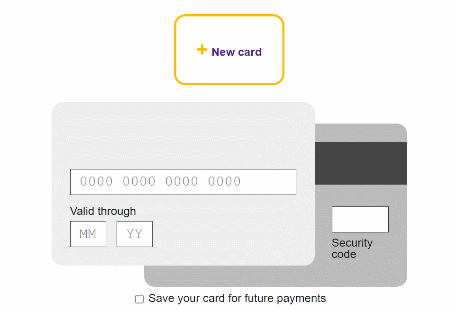Click the Save your card checkbox label
This screenshot has height=311, width=457.
(237, 298)
